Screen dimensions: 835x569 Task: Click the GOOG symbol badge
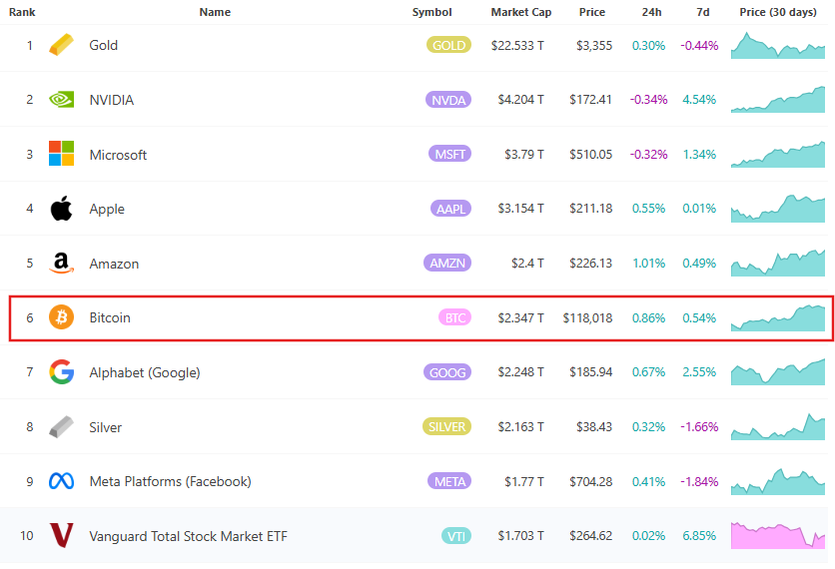point(447,372)
